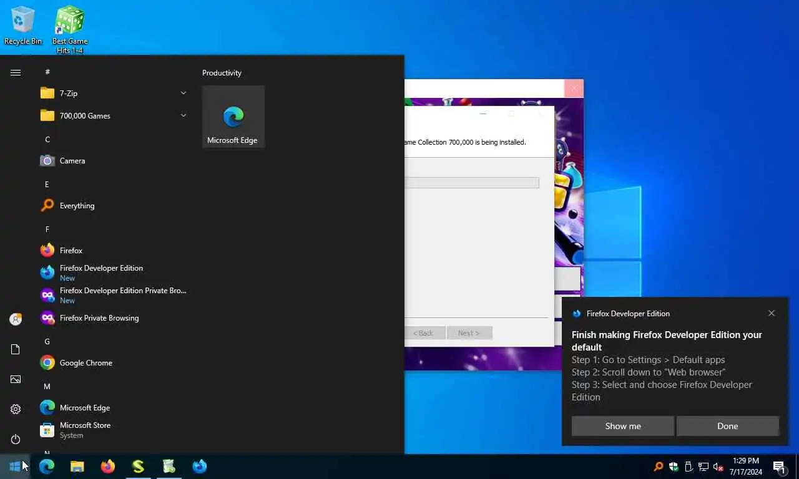Click the green S app on taskbar

[139, 467]
